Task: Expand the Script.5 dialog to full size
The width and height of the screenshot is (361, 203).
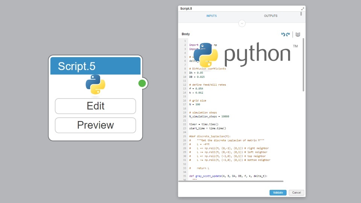Action: tap(302, 9)
